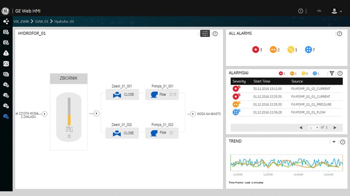
Task: Open the TREND panel dropdown arrow
Action: (334, 142)
